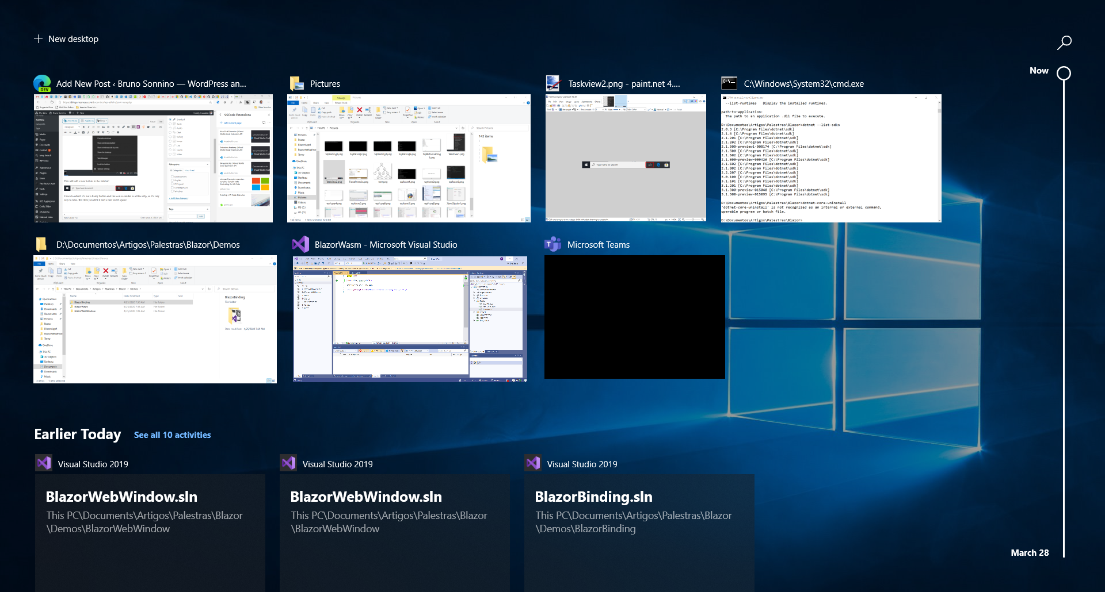Switch to the Pictures explorer window thumbnail

409,158
